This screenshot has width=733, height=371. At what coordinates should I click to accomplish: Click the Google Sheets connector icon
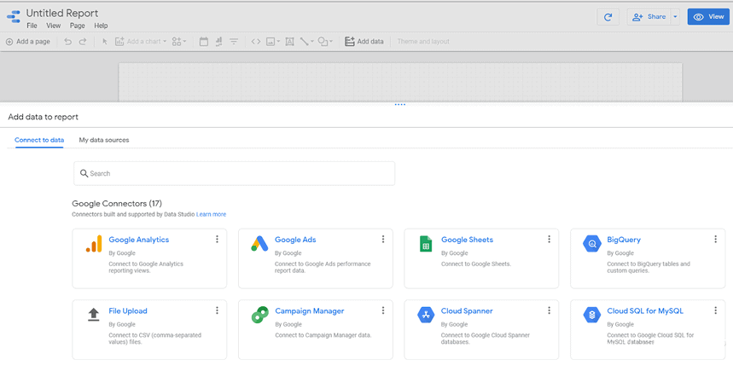click(x=425, y=245)
